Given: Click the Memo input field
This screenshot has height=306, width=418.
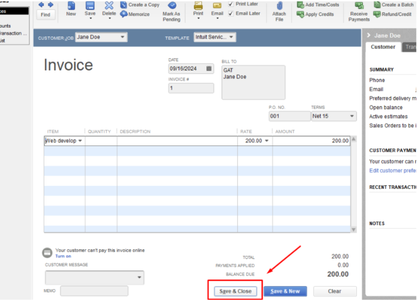Looking at the screenshot, I should coord(94,291).
